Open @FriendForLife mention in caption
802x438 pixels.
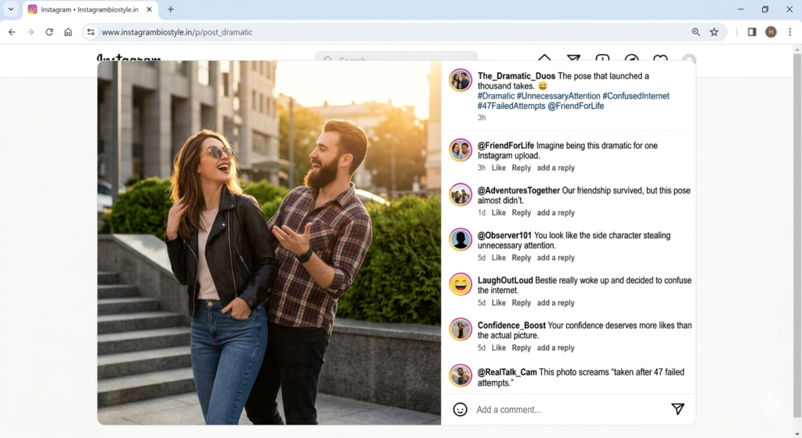click(x=576, y=106)
